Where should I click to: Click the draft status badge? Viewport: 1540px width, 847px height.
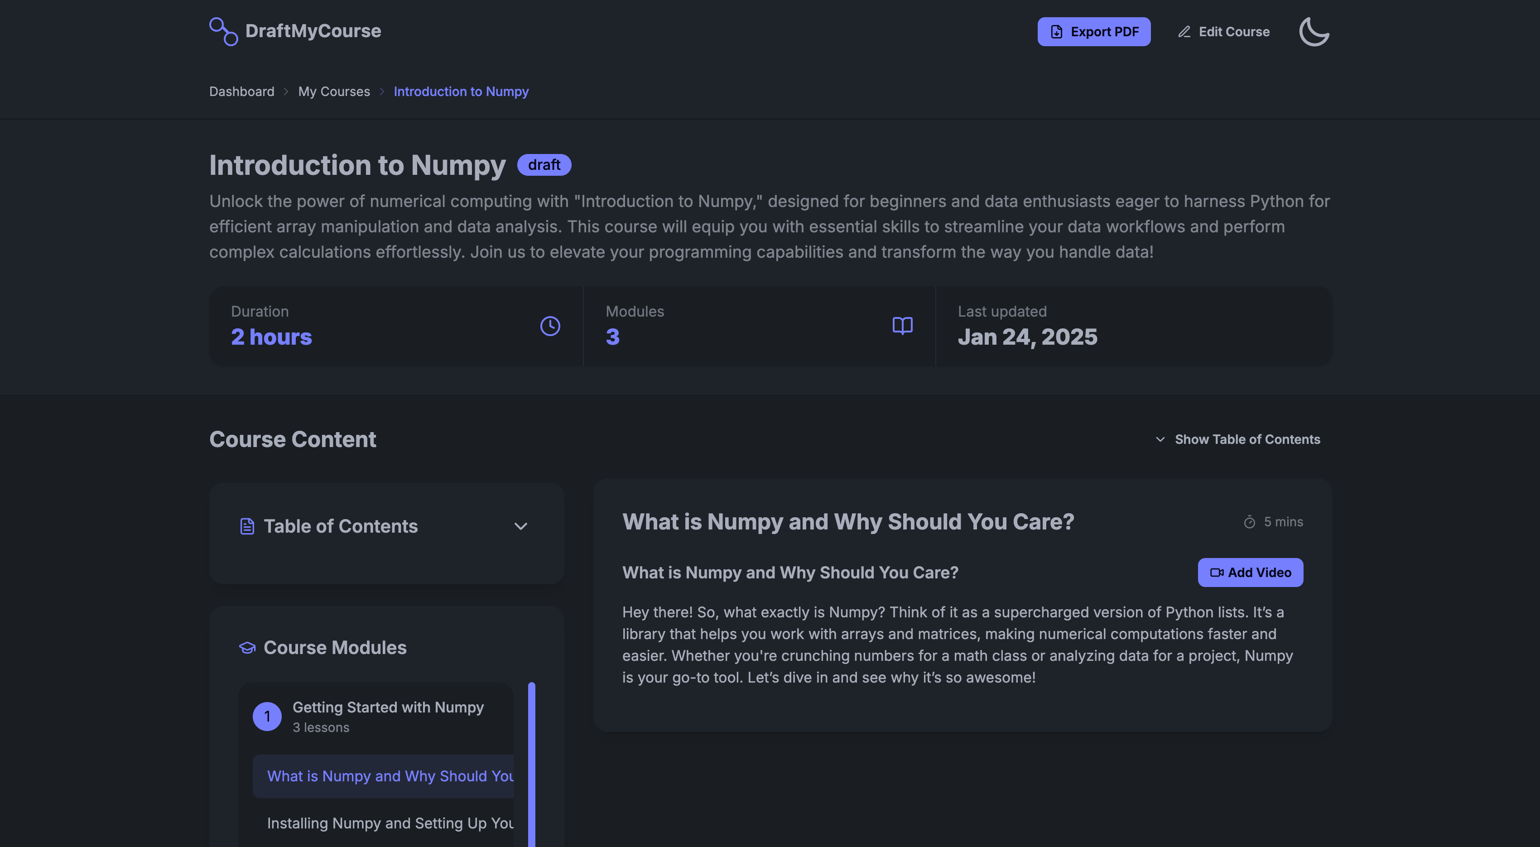click(x=544, y=164)
